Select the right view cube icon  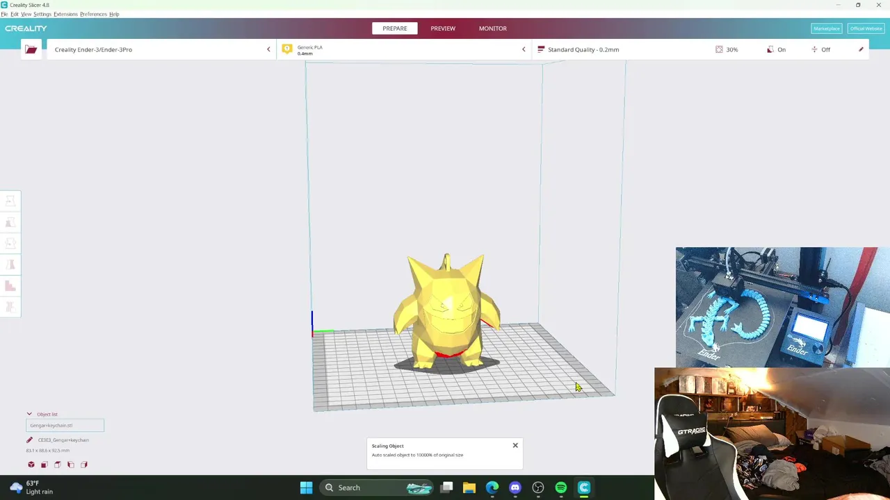tap(84, 465)
